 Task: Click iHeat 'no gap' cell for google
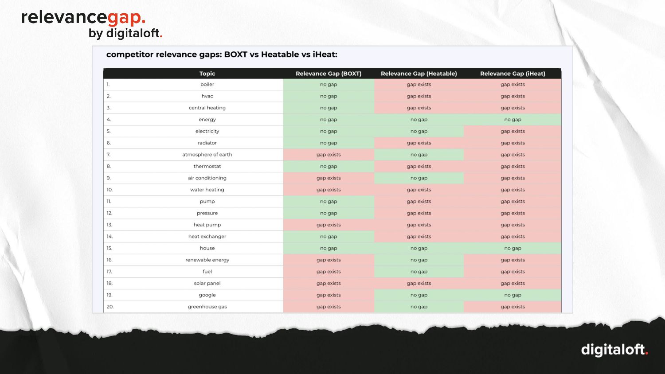point(512,295)
